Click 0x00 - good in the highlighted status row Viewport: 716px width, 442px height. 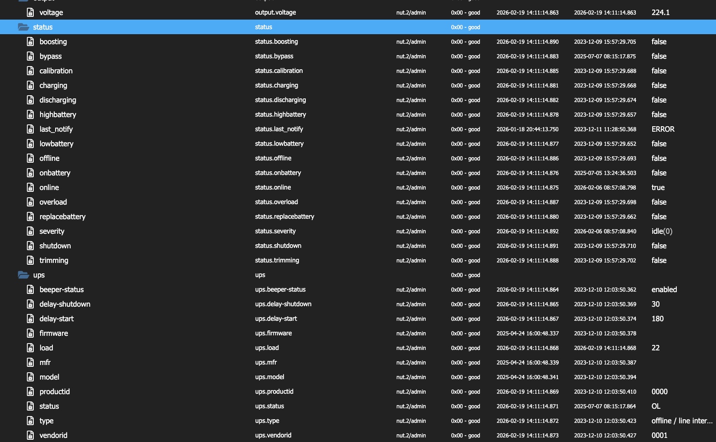tap(465, 27)
